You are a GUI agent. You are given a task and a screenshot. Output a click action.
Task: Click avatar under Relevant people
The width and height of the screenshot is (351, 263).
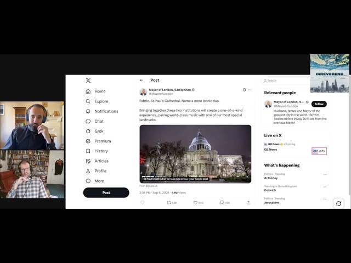[268, 104]
